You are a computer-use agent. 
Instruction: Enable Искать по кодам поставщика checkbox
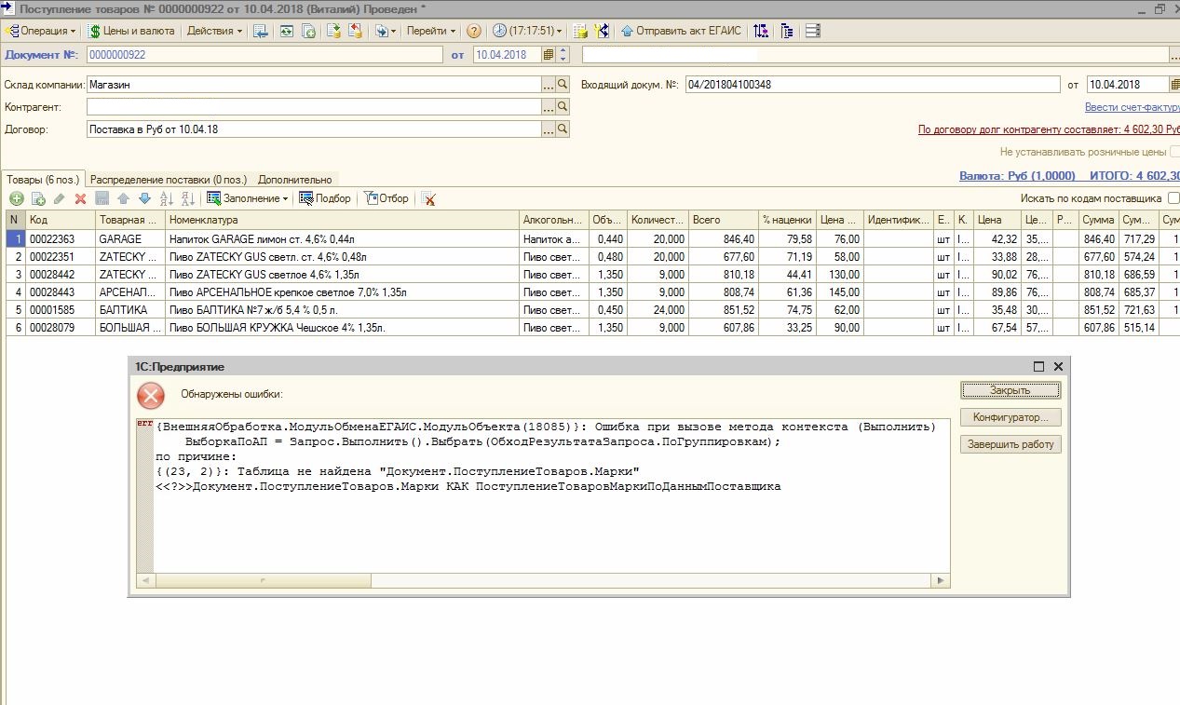coord(1173,198)
